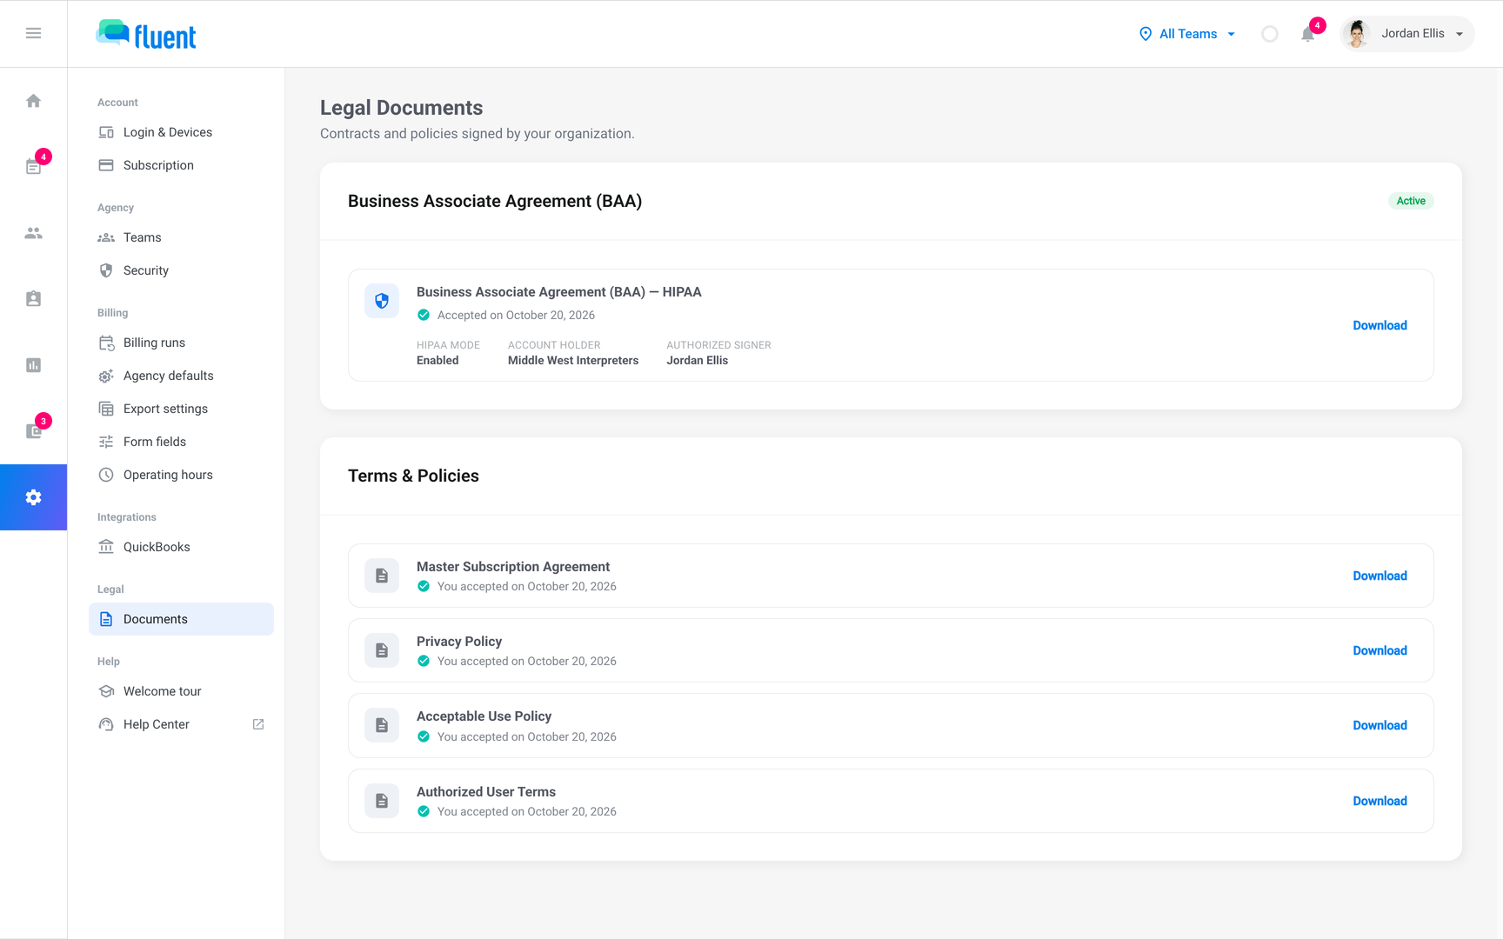Open the hamburger menu icon
Image resolution: width=1503 pixels, height=939 pixels.
[33, 33]
